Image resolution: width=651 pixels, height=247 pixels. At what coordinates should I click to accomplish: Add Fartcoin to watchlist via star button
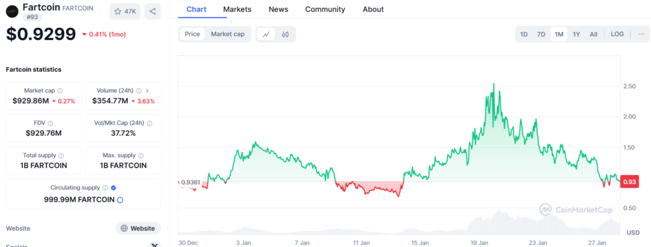click(x=125, y=11)
